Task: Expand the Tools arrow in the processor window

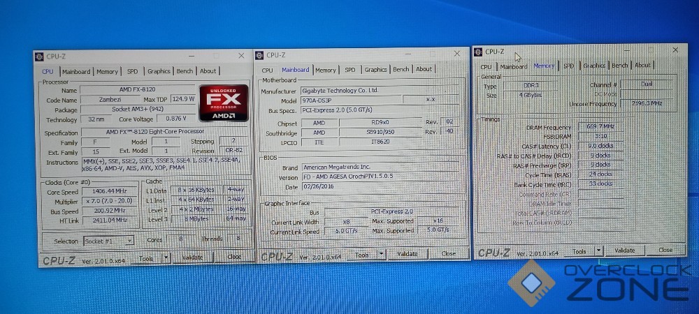Action: (x=166, y=257)
